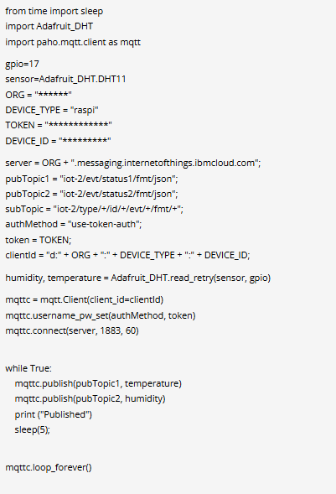
Task: Click the print ("Published") line
Action: tap(54, 414)
